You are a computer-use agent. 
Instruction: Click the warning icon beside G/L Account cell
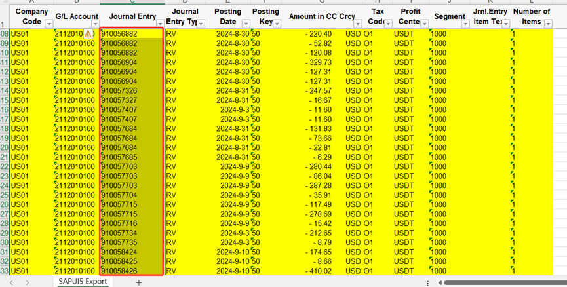pyautogui.click(x=88, y=34)
